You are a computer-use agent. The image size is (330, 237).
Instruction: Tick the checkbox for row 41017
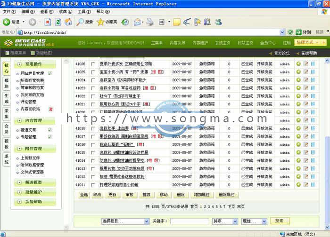[x=93, y=137]
